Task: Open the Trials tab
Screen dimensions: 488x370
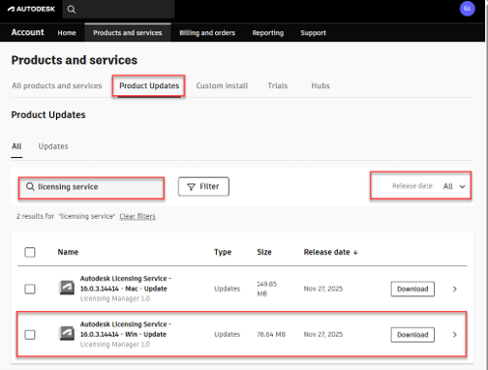Action: [x=278, y=85]
